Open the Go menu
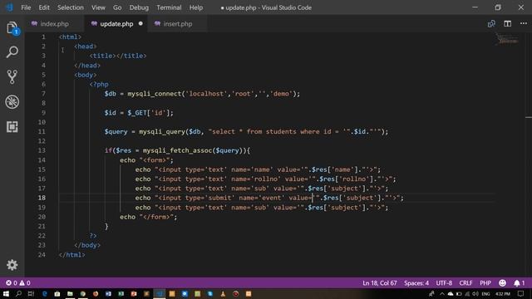The width and height of the screenshot is (532, 299). tap(117, 7)
